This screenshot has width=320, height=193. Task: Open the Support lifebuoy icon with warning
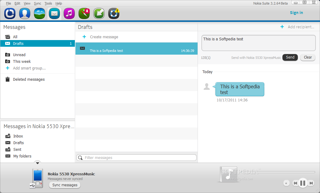(114, 13)
